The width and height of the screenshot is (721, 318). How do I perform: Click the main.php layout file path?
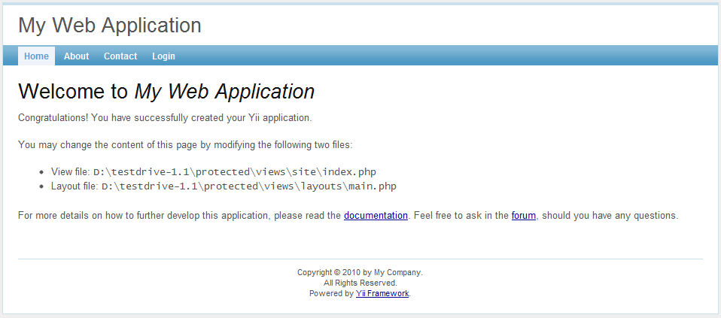click(x=248, y=186)
